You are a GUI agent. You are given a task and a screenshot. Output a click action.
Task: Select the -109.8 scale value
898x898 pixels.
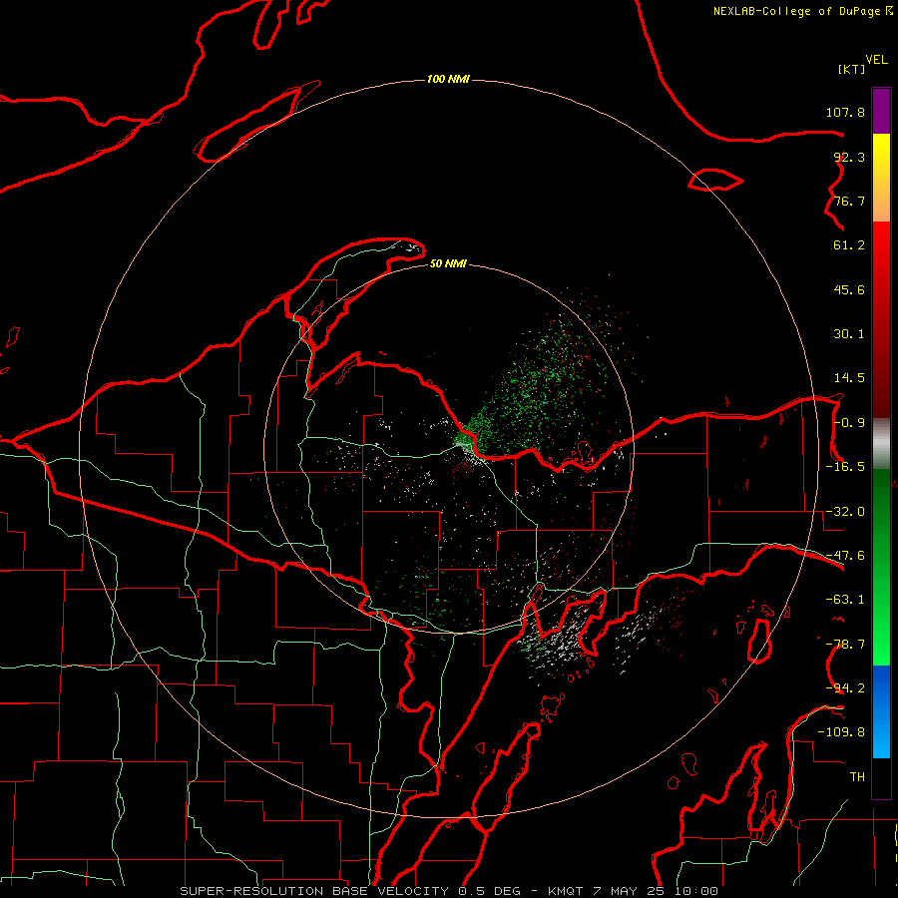(841, 732)
